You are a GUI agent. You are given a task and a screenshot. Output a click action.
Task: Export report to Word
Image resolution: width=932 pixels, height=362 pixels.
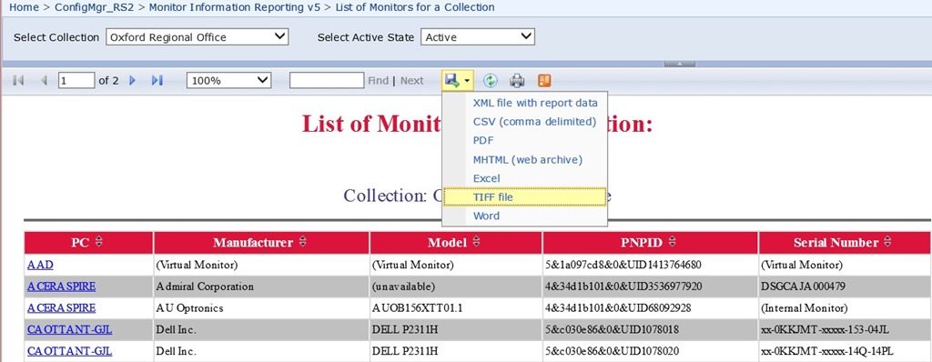click(x=486, y=216)
